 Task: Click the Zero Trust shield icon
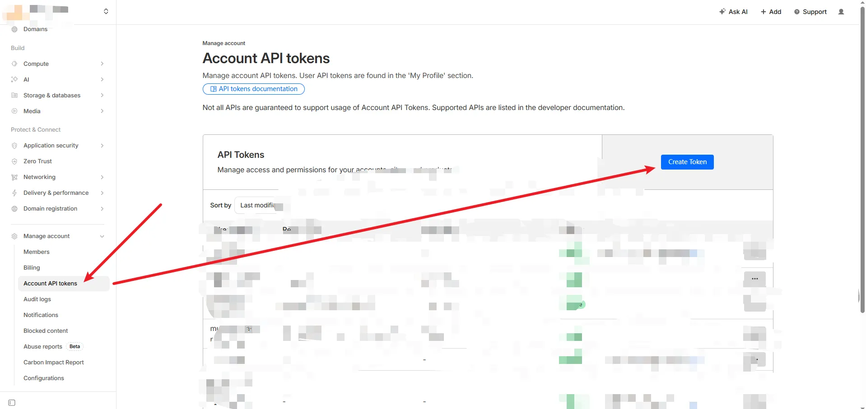click(x=14, y=161)
